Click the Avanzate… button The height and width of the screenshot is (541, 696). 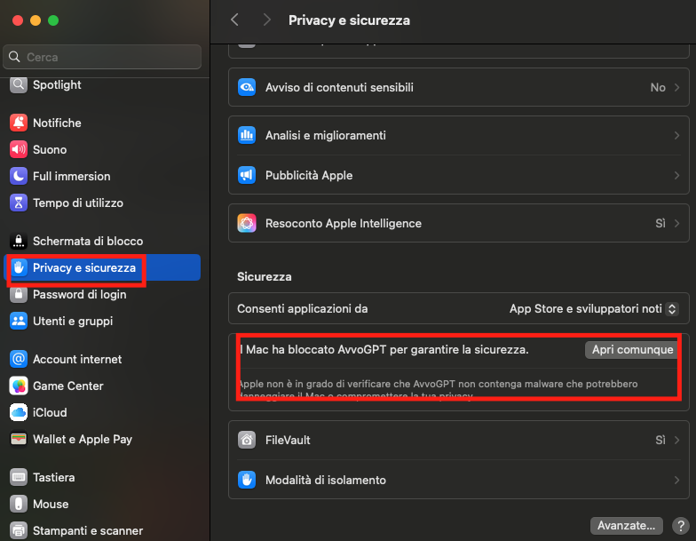coord(627,525)
